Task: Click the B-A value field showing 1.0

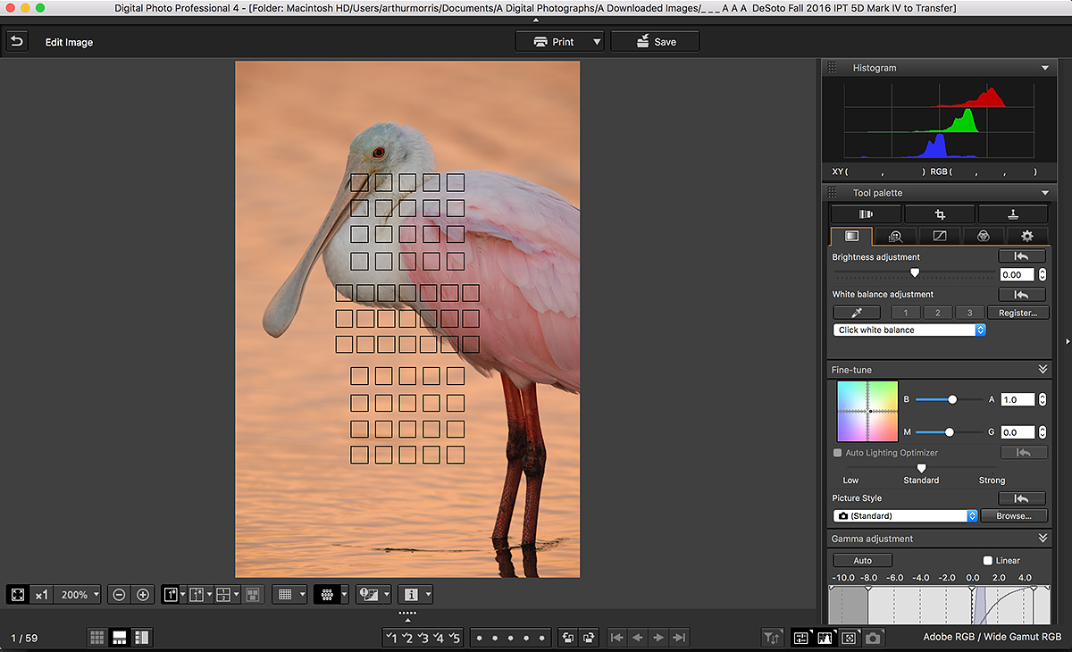Action: point(1018,400)
